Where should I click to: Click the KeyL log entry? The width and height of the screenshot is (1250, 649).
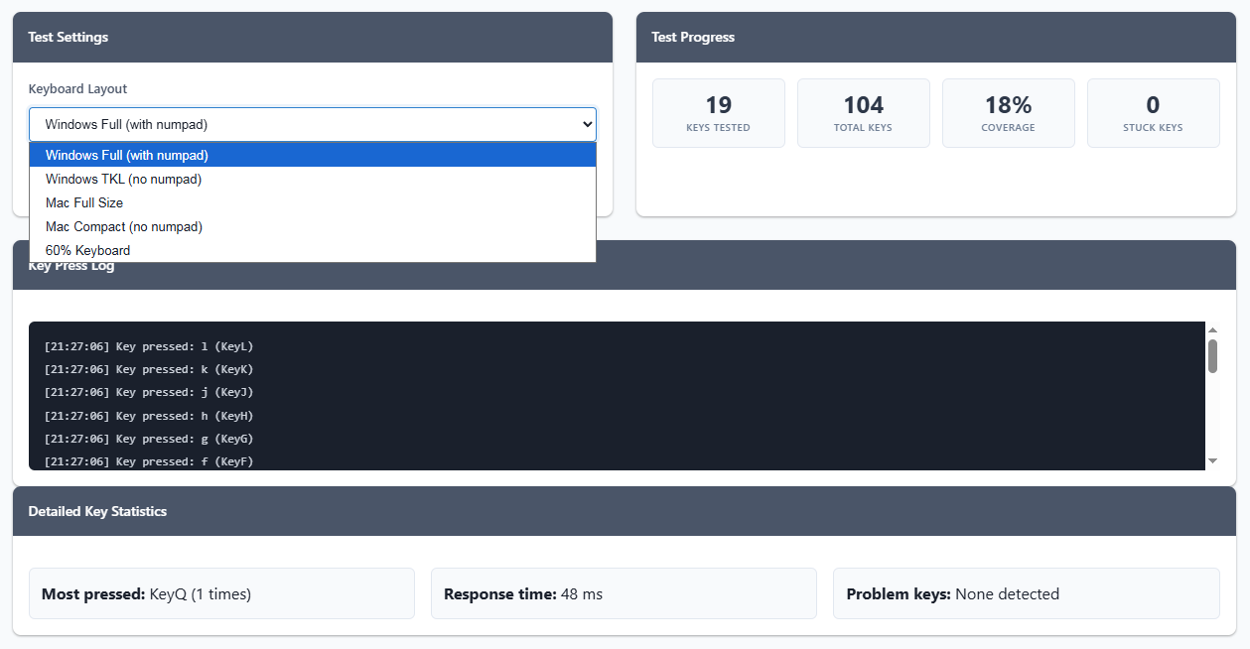point(149,346)
